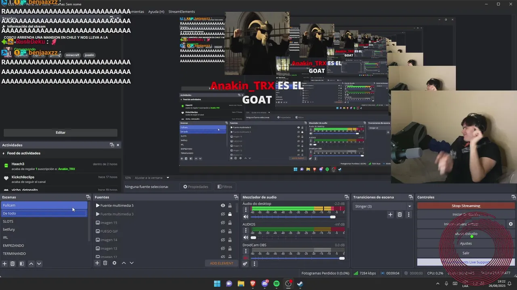Pop out the Controles dock panel
The image size is (517, 290).
click(513, 197)
